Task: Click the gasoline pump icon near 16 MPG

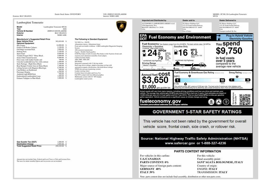Action: click(176, 52)
